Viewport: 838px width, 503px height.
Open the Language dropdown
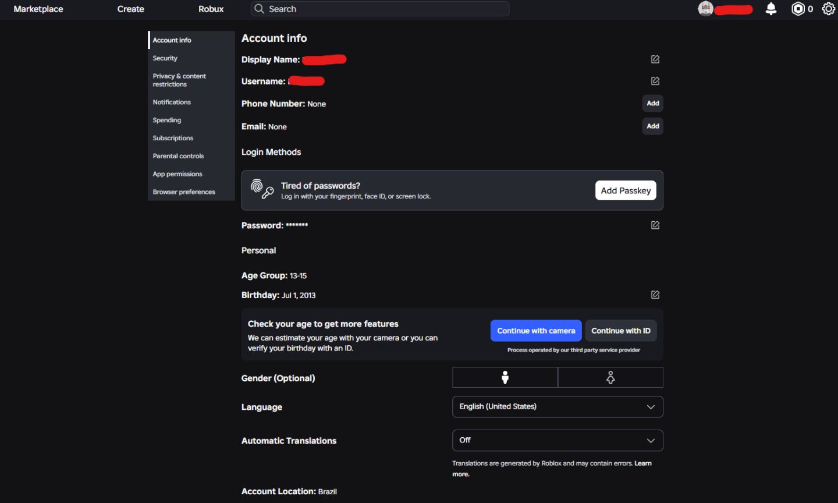tap(558, 406)
